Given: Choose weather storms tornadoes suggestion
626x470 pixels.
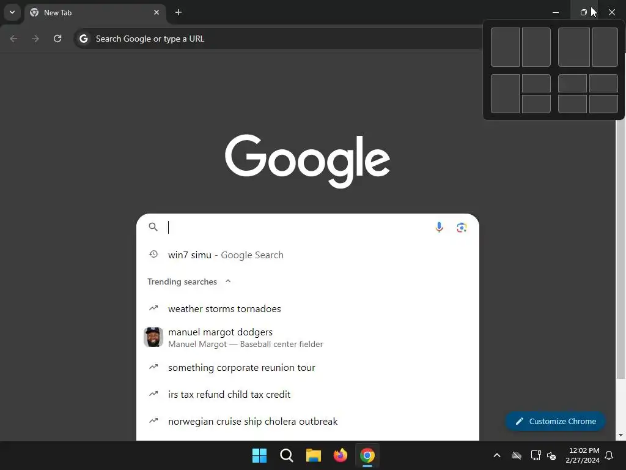Looking at the screenshot, I should tap(307, 308).
